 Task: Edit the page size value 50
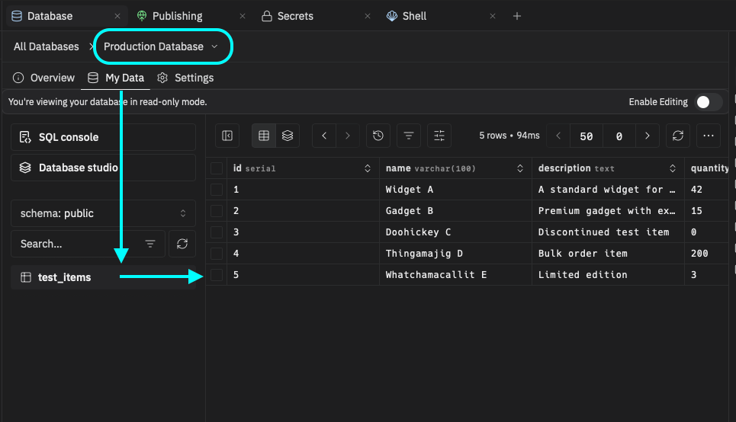coord(587,136)
